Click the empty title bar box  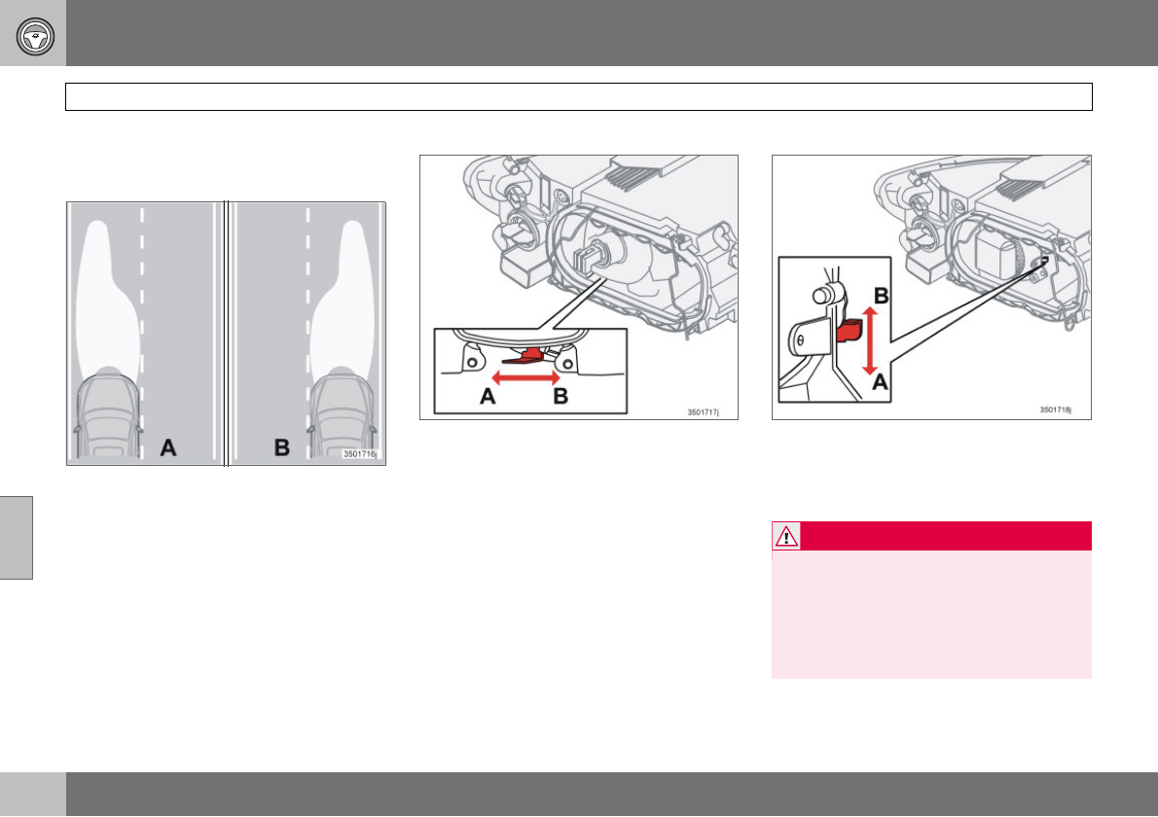pos(578,96)
